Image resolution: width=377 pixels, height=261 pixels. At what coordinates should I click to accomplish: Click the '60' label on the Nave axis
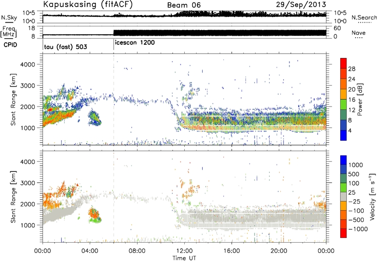337,28
